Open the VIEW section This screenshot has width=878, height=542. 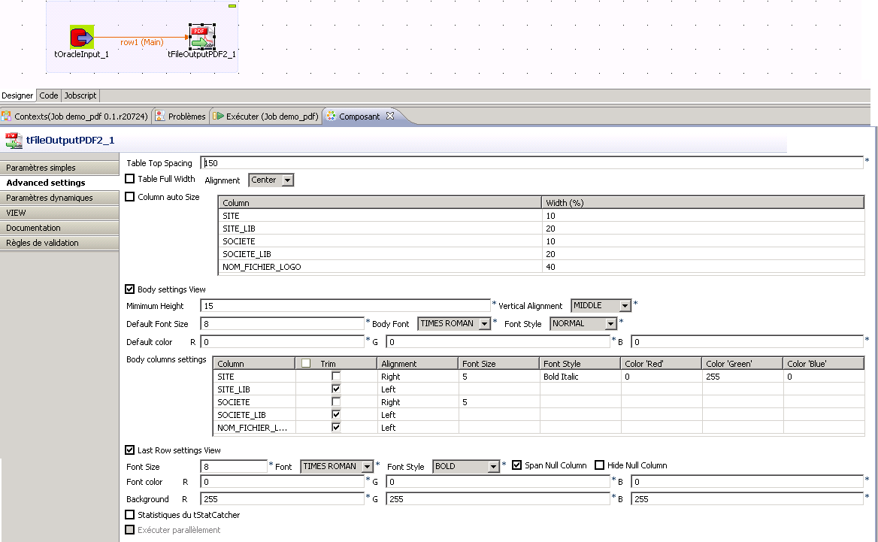tap(59, 213)
